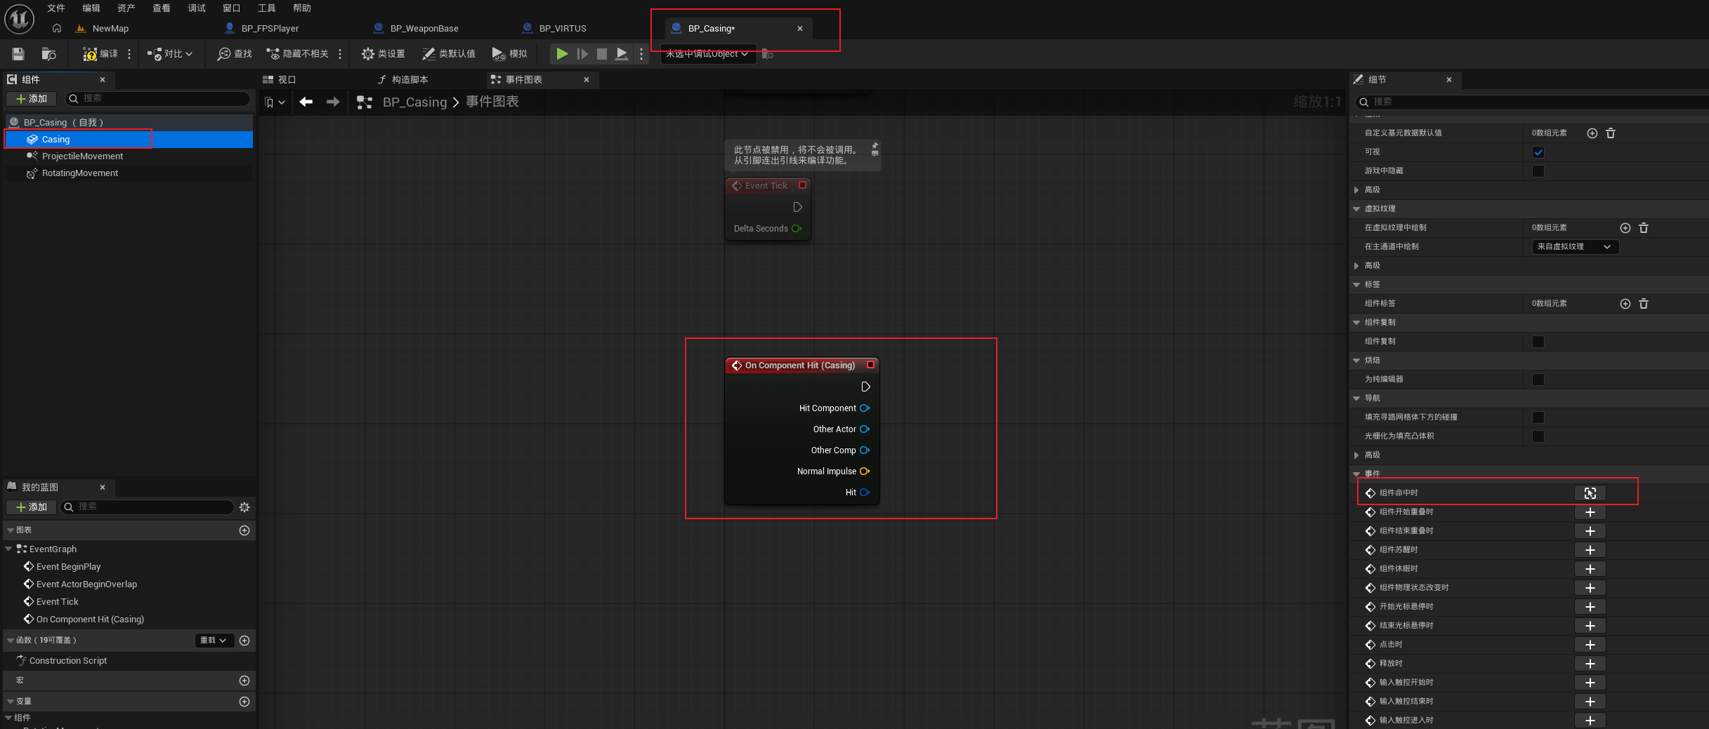Click the frame skip playback button

coord(582,54)
